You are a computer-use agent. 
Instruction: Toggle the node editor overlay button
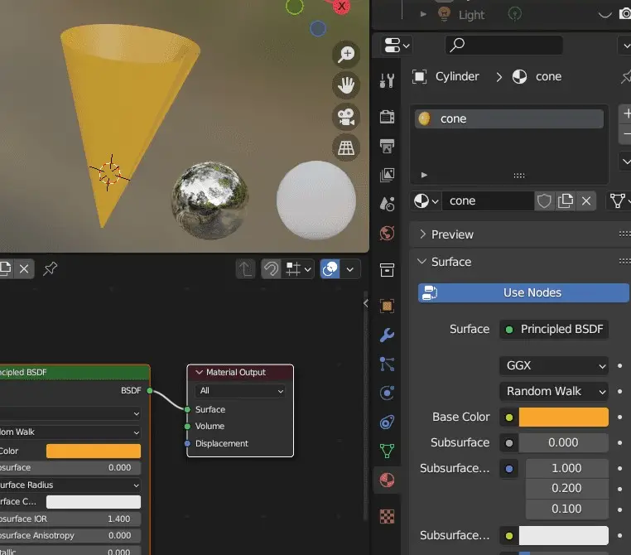click(330, 269)
